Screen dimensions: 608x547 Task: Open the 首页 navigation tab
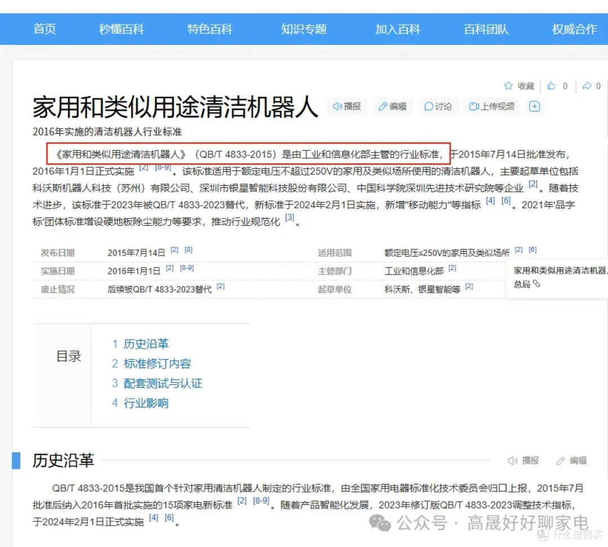[x=44, y=29]
